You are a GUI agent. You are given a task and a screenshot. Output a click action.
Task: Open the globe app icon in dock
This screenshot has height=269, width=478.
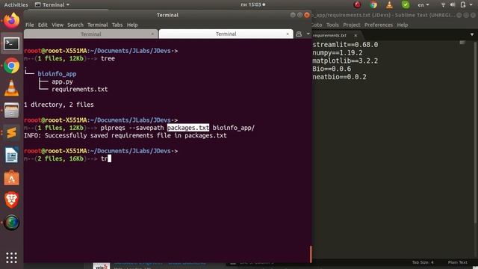click(12, 223)
